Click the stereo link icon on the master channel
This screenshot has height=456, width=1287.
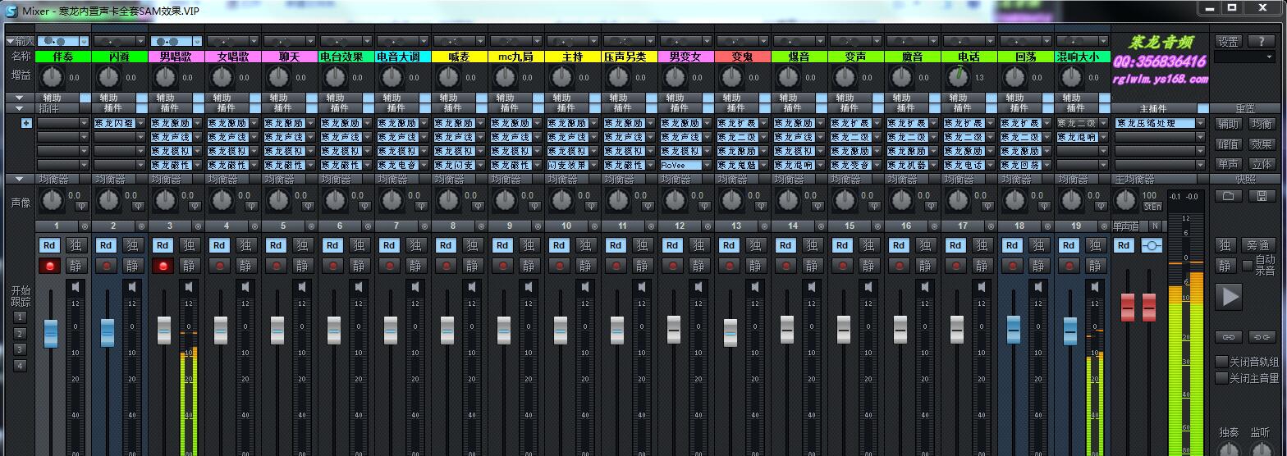point(1152,245)
